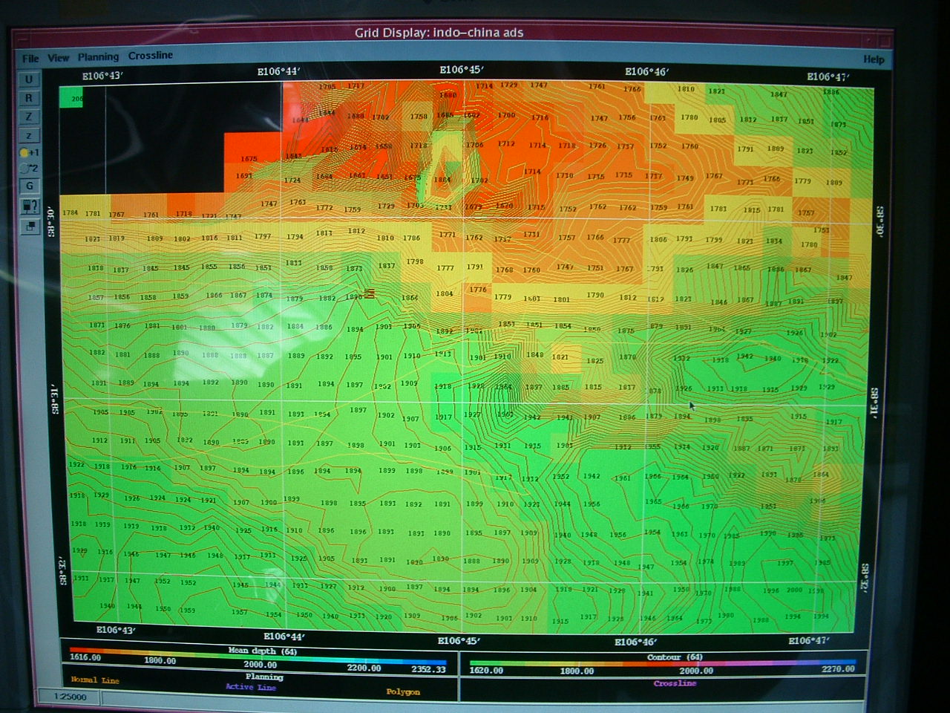950x713 pixels.
Task: Click the Contour color scale bar
Action: (662, 663)
